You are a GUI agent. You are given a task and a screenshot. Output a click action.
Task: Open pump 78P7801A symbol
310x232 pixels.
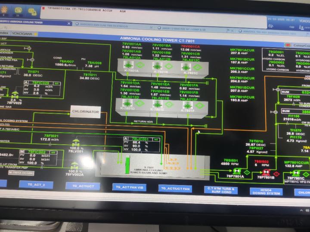pyautogui.click(x=237, y=171)
